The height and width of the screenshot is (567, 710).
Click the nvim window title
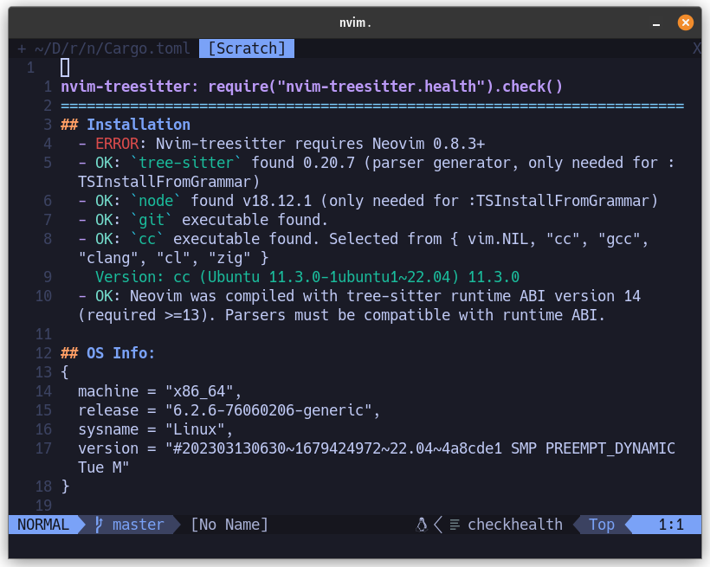click(x=355, y=22)
